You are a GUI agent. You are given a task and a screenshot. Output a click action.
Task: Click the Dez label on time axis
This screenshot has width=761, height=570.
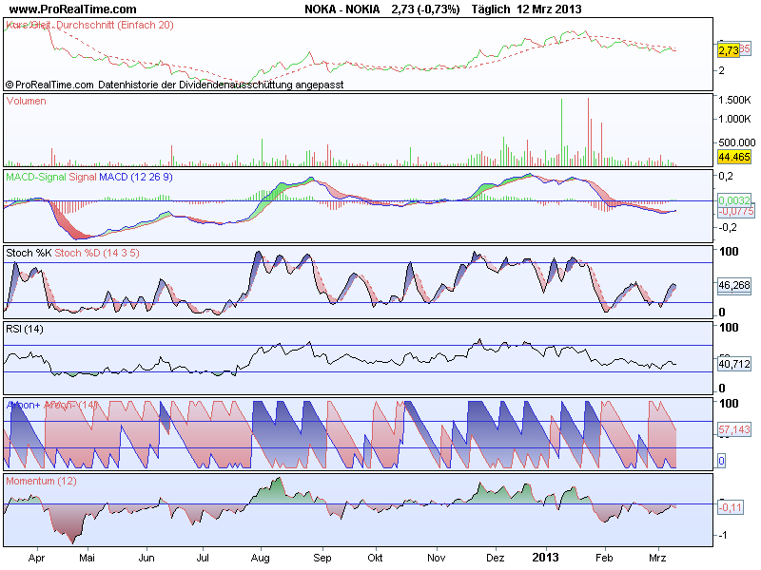(495, 558)
